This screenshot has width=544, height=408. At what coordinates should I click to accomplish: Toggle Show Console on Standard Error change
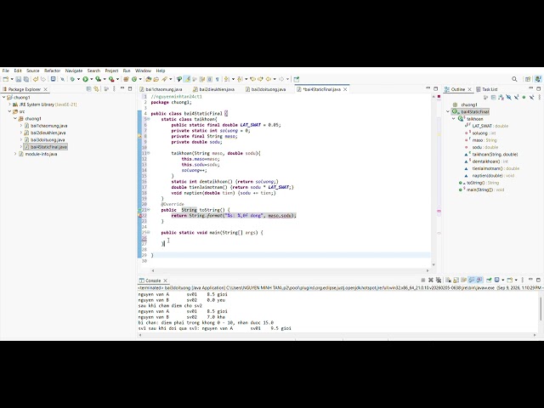[479, 280]
